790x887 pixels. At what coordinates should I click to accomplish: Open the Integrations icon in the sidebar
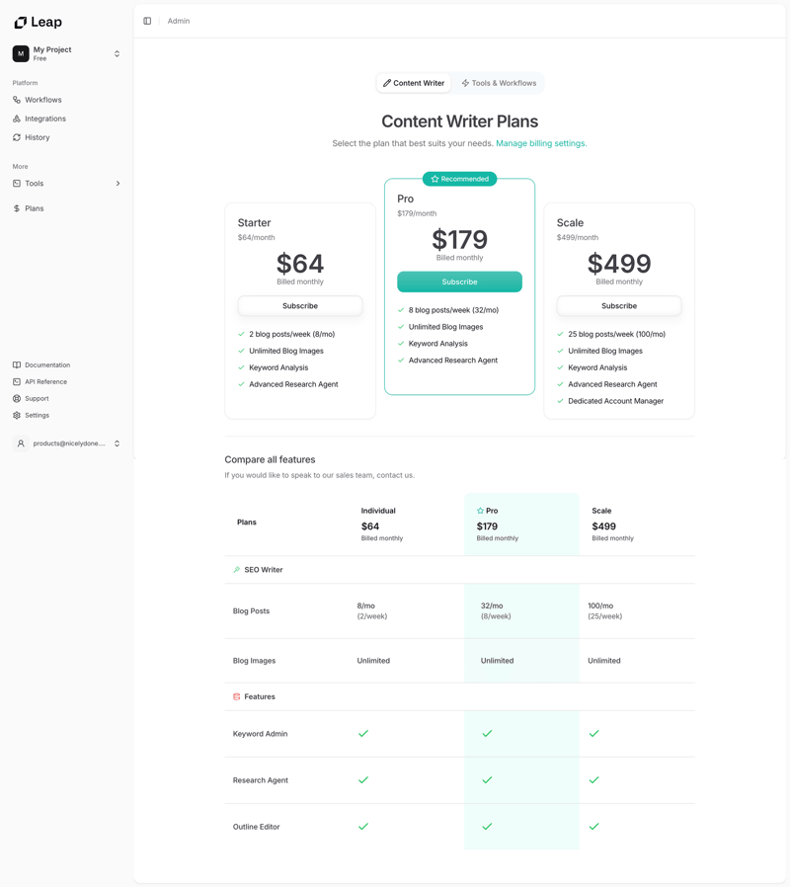point(16,119)
